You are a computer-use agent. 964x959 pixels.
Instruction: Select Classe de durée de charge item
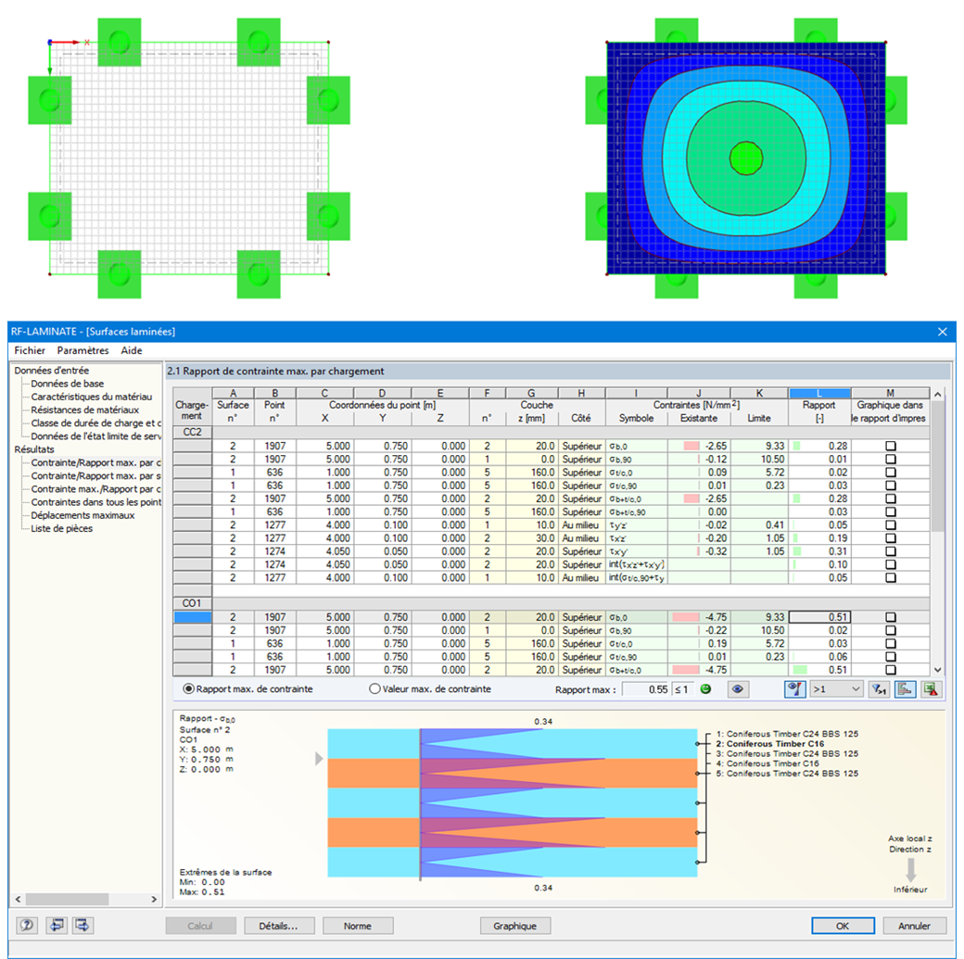pos(95,423)
